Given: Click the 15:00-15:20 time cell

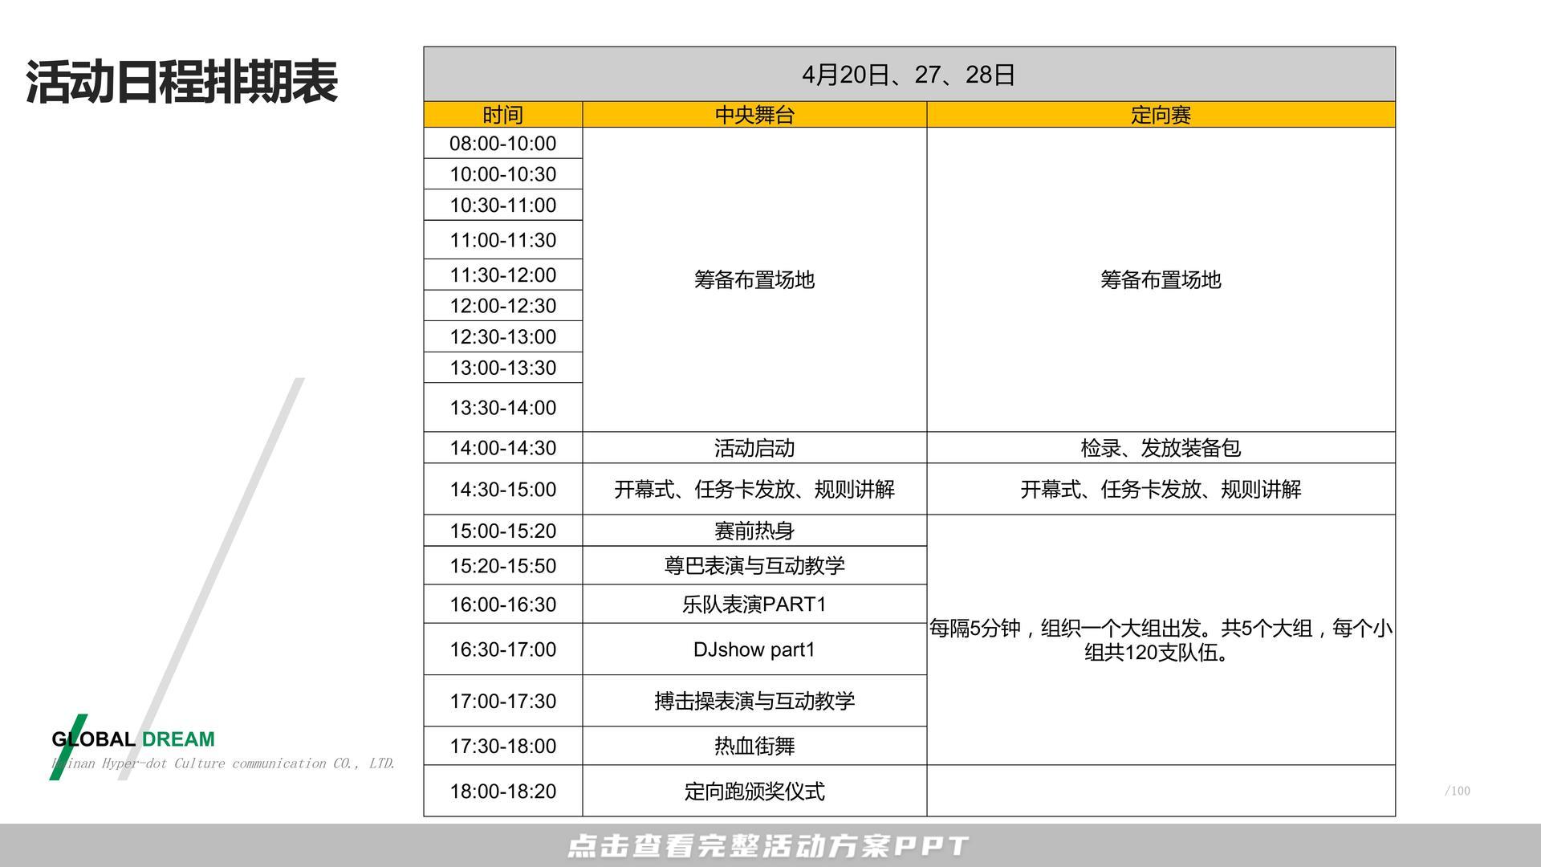Looking at the screenshot, I should tap(503, 531).
